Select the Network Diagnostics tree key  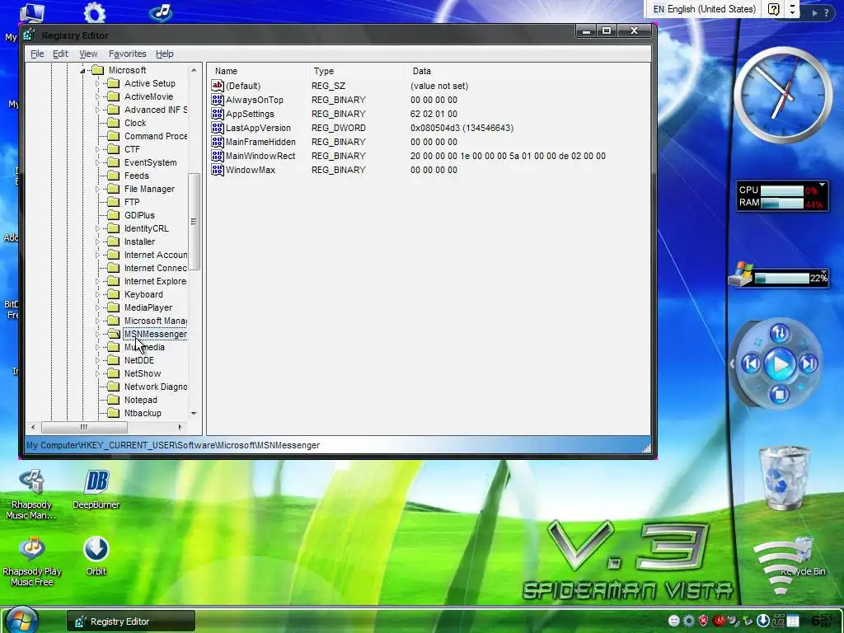click(x=156, y=387)
